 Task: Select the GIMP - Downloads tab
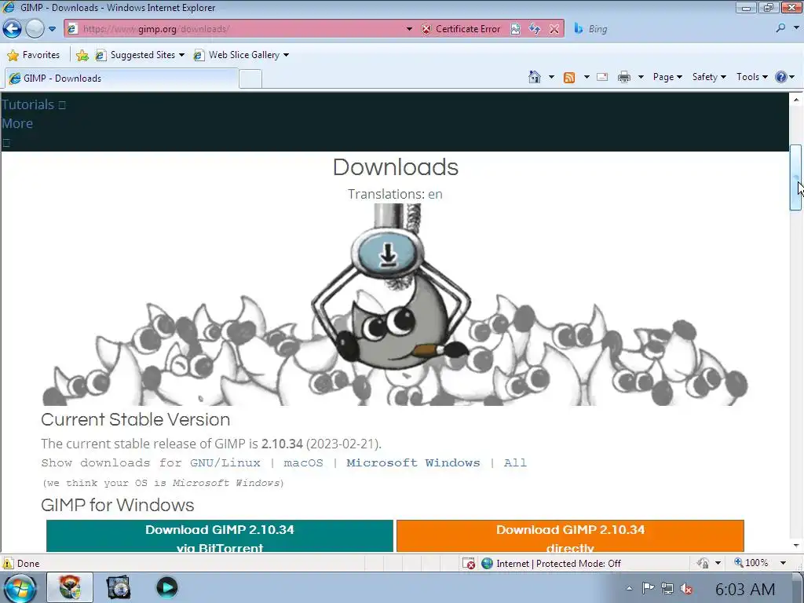tap(122, 79)
